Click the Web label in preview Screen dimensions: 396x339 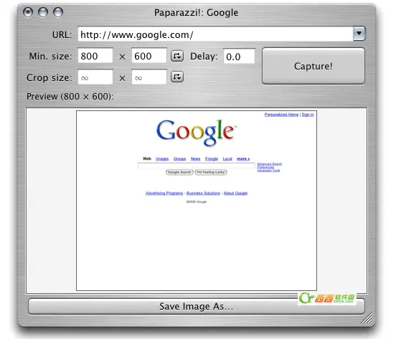[x=147, y=158]
